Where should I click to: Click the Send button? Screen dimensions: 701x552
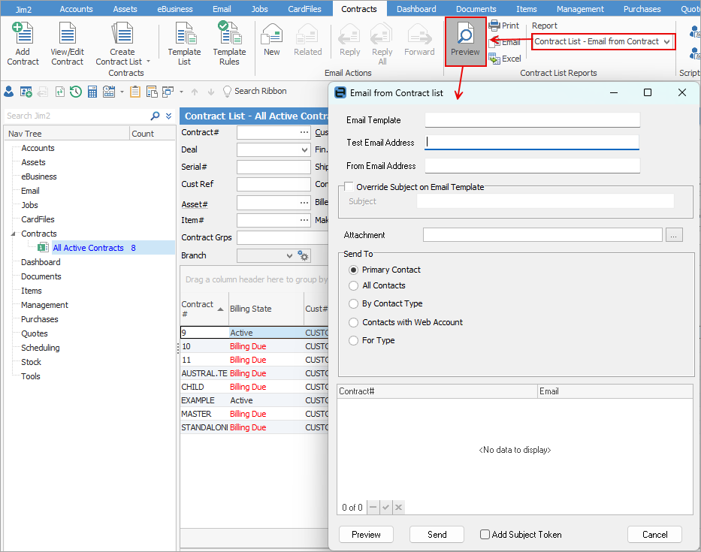pyautogui.click(x=437, y=535)
